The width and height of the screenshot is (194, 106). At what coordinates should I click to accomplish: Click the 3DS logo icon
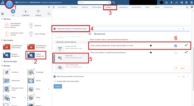click(2, 3)
